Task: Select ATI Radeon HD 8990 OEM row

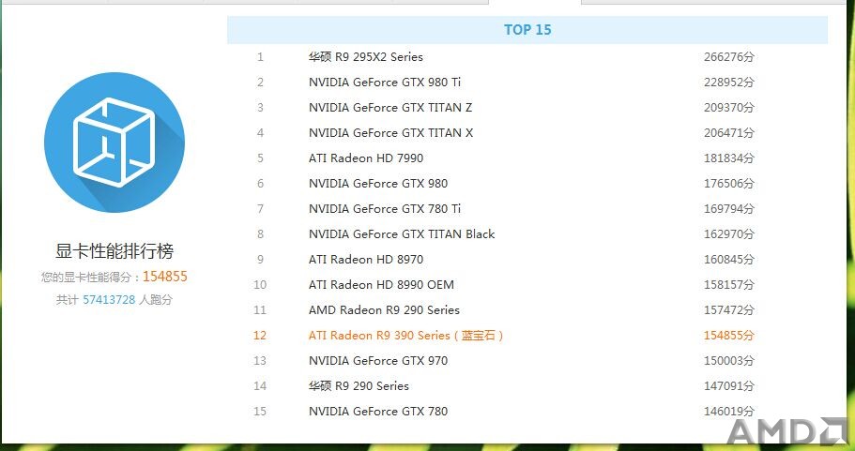Action: click(x=527, y=285)
